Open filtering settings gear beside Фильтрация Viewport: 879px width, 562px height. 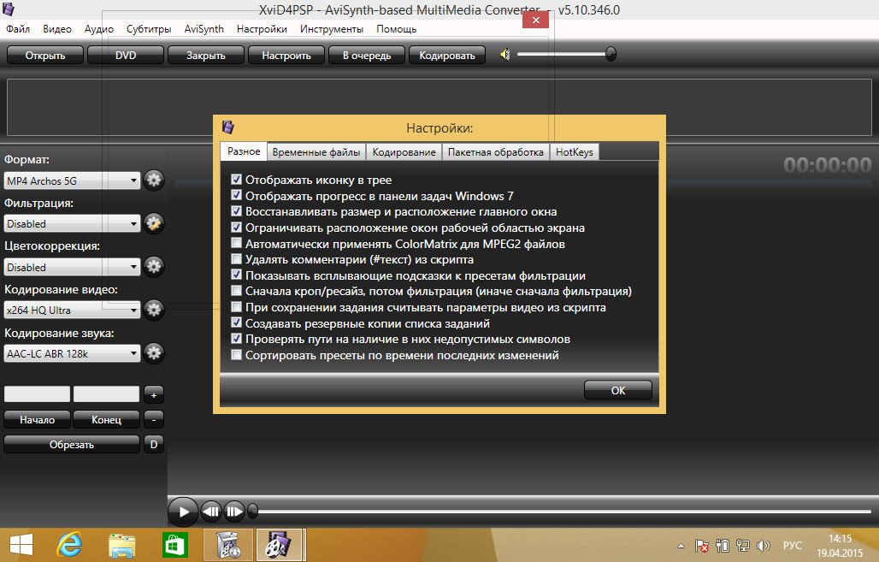click(x=154, y=223)
